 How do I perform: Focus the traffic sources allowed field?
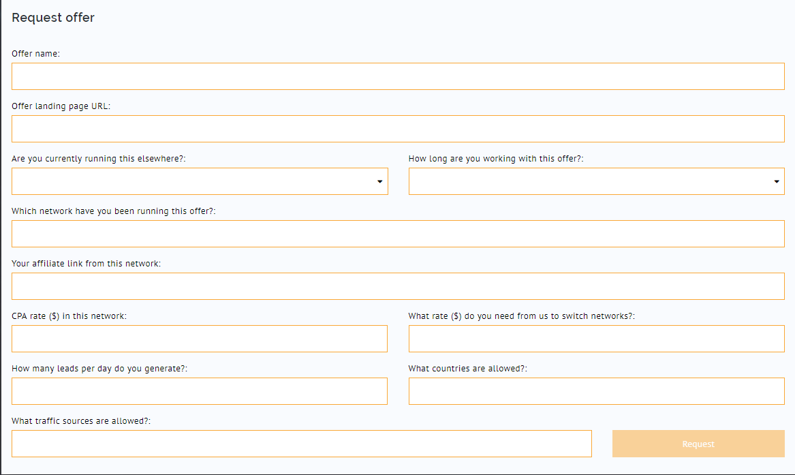(302, 444)
